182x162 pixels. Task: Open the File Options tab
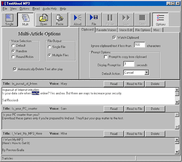pyautogui.click(x=143, y=30)
